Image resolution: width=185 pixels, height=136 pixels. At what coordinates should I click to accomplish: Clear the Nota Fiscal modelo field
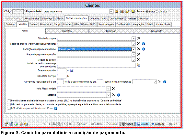113,89
